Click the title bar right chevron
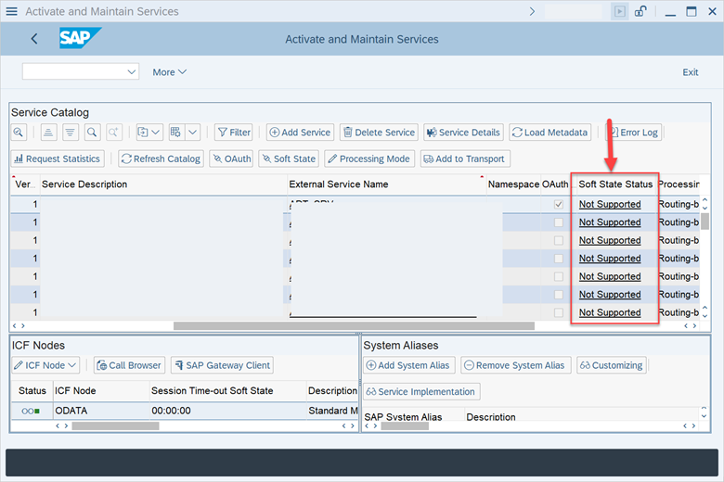 coord(532,11)
